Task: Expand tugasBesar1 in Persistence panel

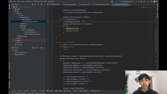Action: (14, 55)
